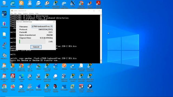Open the Tera Term File menu
Screen dimensions: 173x97
pos(11,13)
